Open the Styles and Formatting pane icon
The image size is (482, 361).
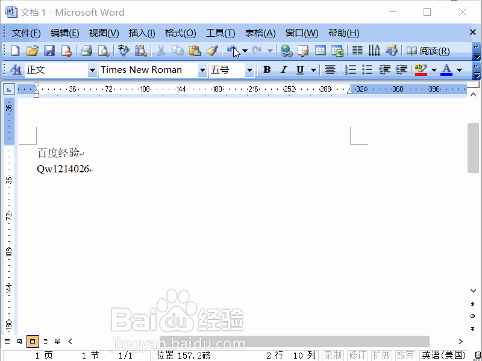point(16,70)
